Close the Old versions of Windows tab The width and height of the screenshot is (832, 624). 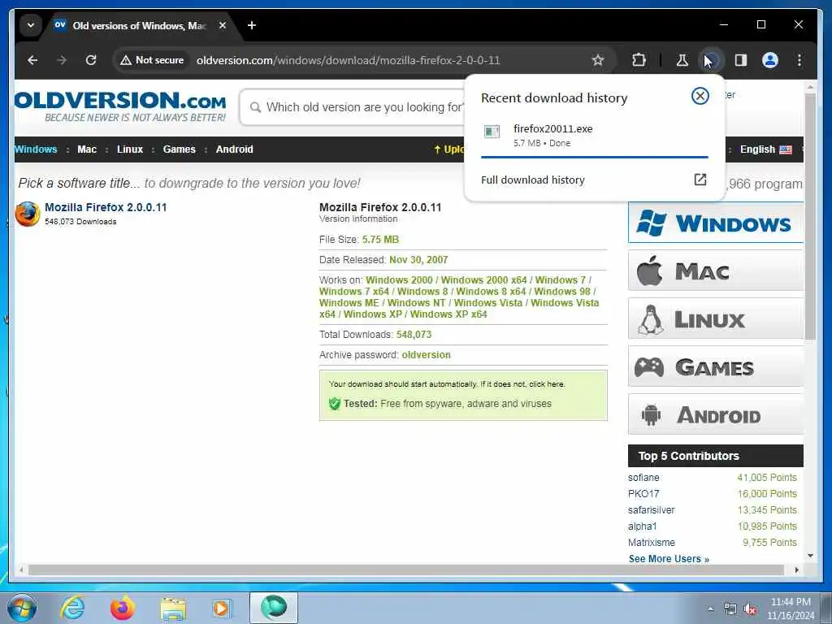(x=223, y=25)
